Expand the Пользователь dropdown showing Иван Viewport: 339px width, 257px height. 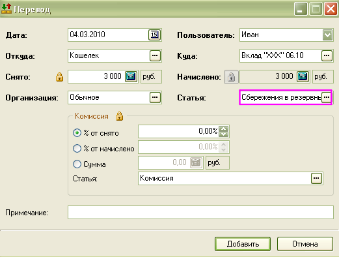click(x=327, y=35)
